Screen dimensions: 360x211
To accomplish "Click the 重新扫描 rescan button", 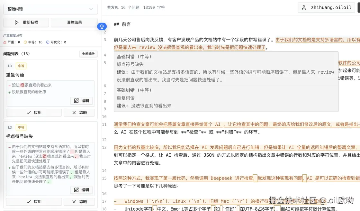I will coord(26,23).
